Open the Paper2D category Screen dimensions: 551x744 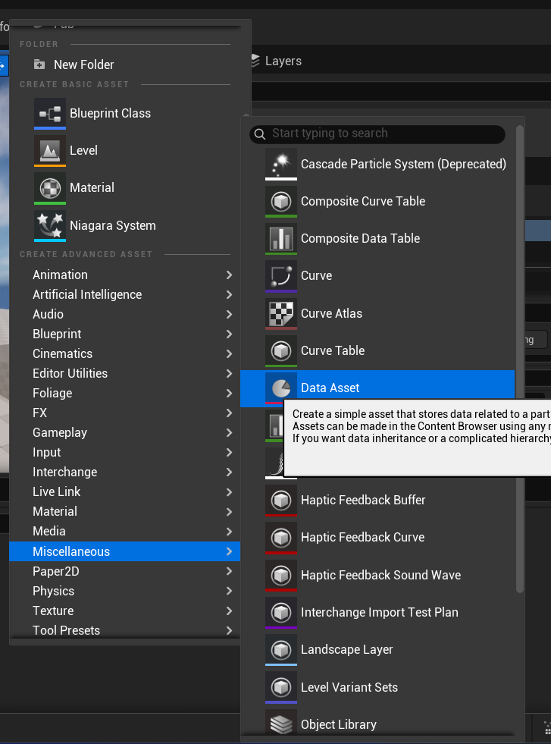coord(125,571)
